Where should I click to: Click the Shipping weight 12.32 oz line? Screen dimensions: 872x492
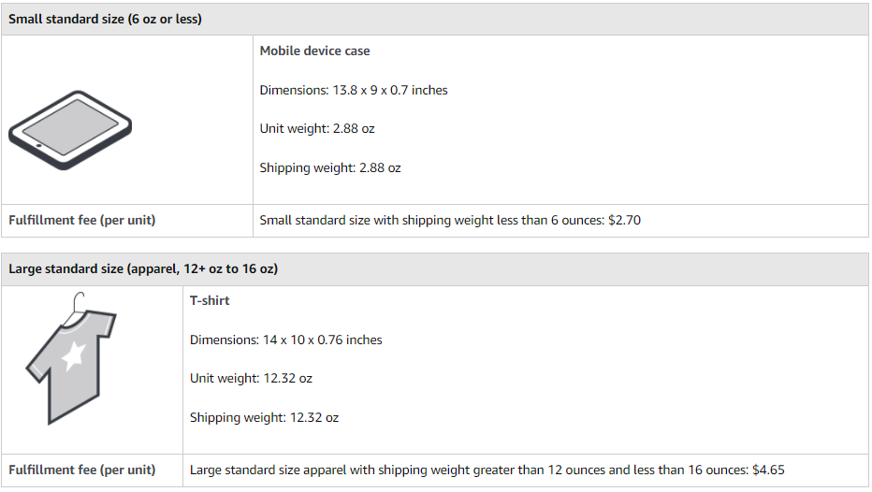264,417
